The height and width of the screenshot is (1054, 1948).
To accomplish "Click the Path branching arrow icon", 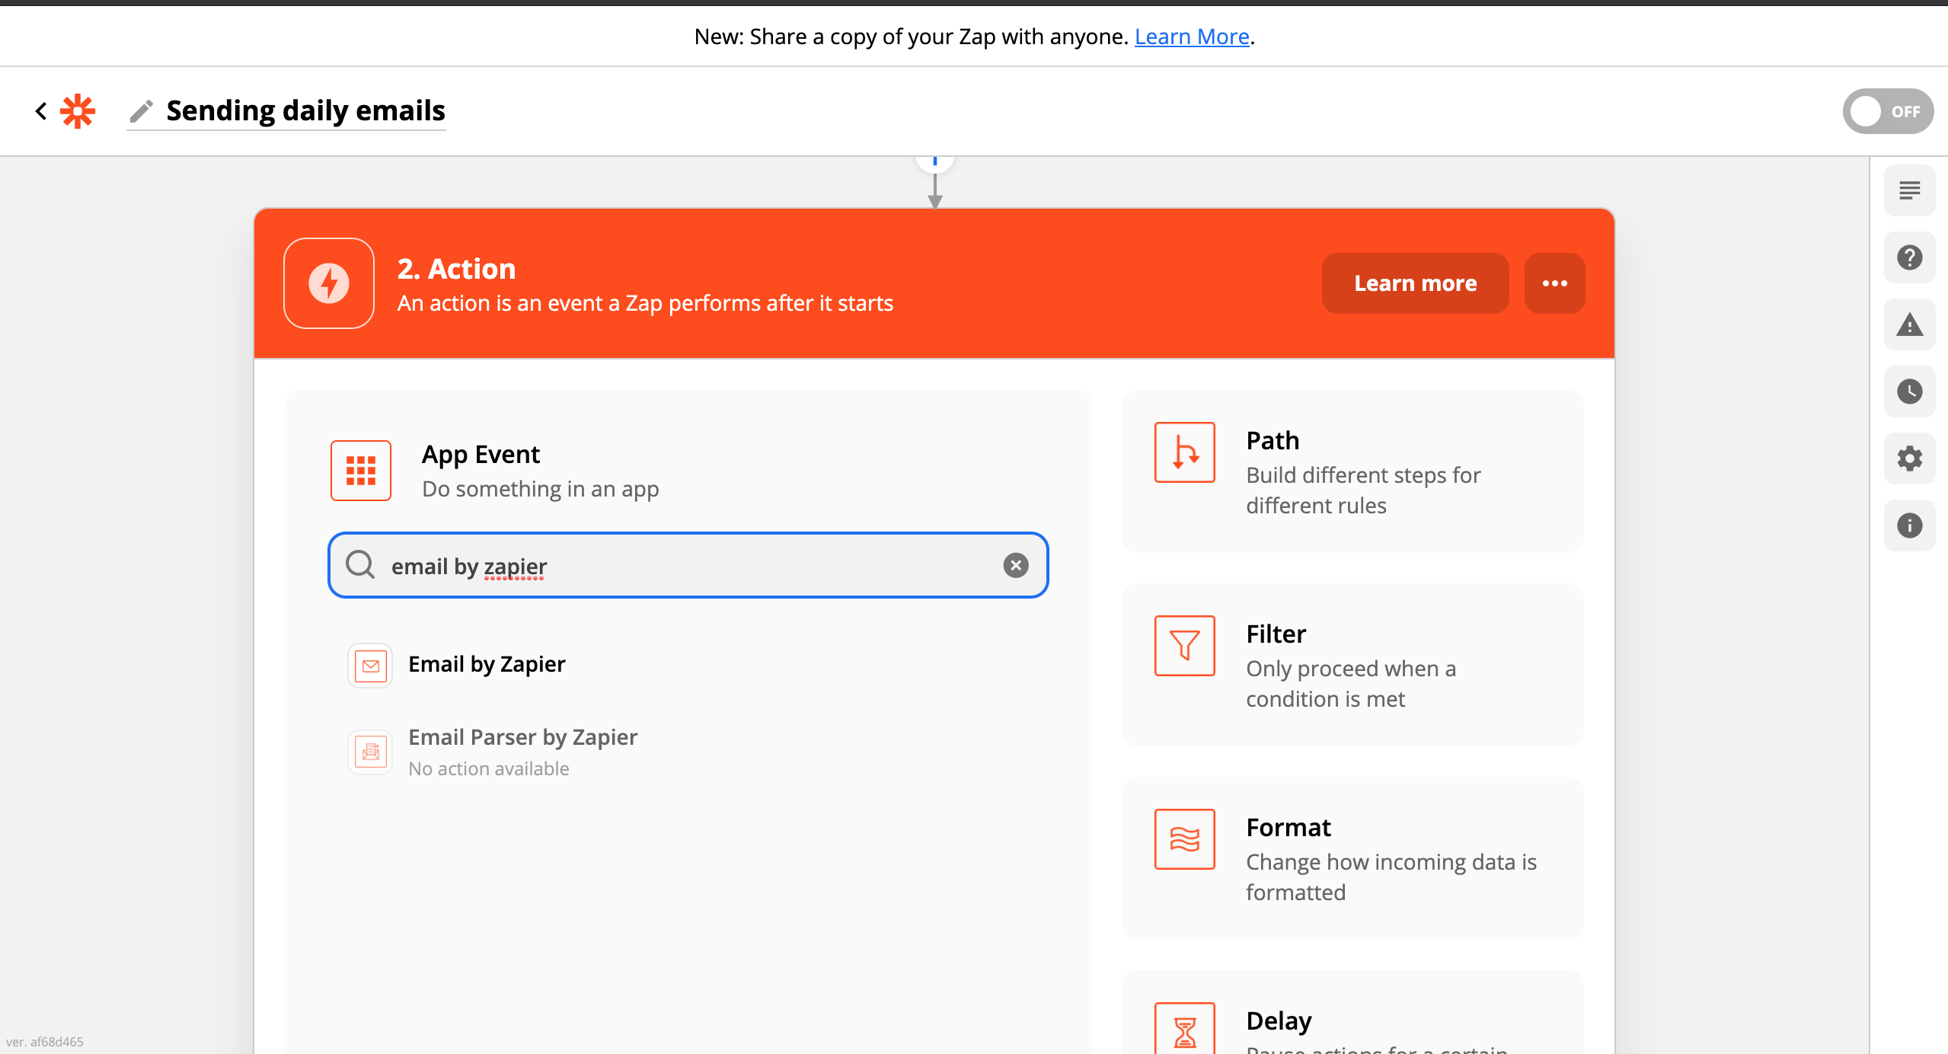I will [x=1185, y=452].
